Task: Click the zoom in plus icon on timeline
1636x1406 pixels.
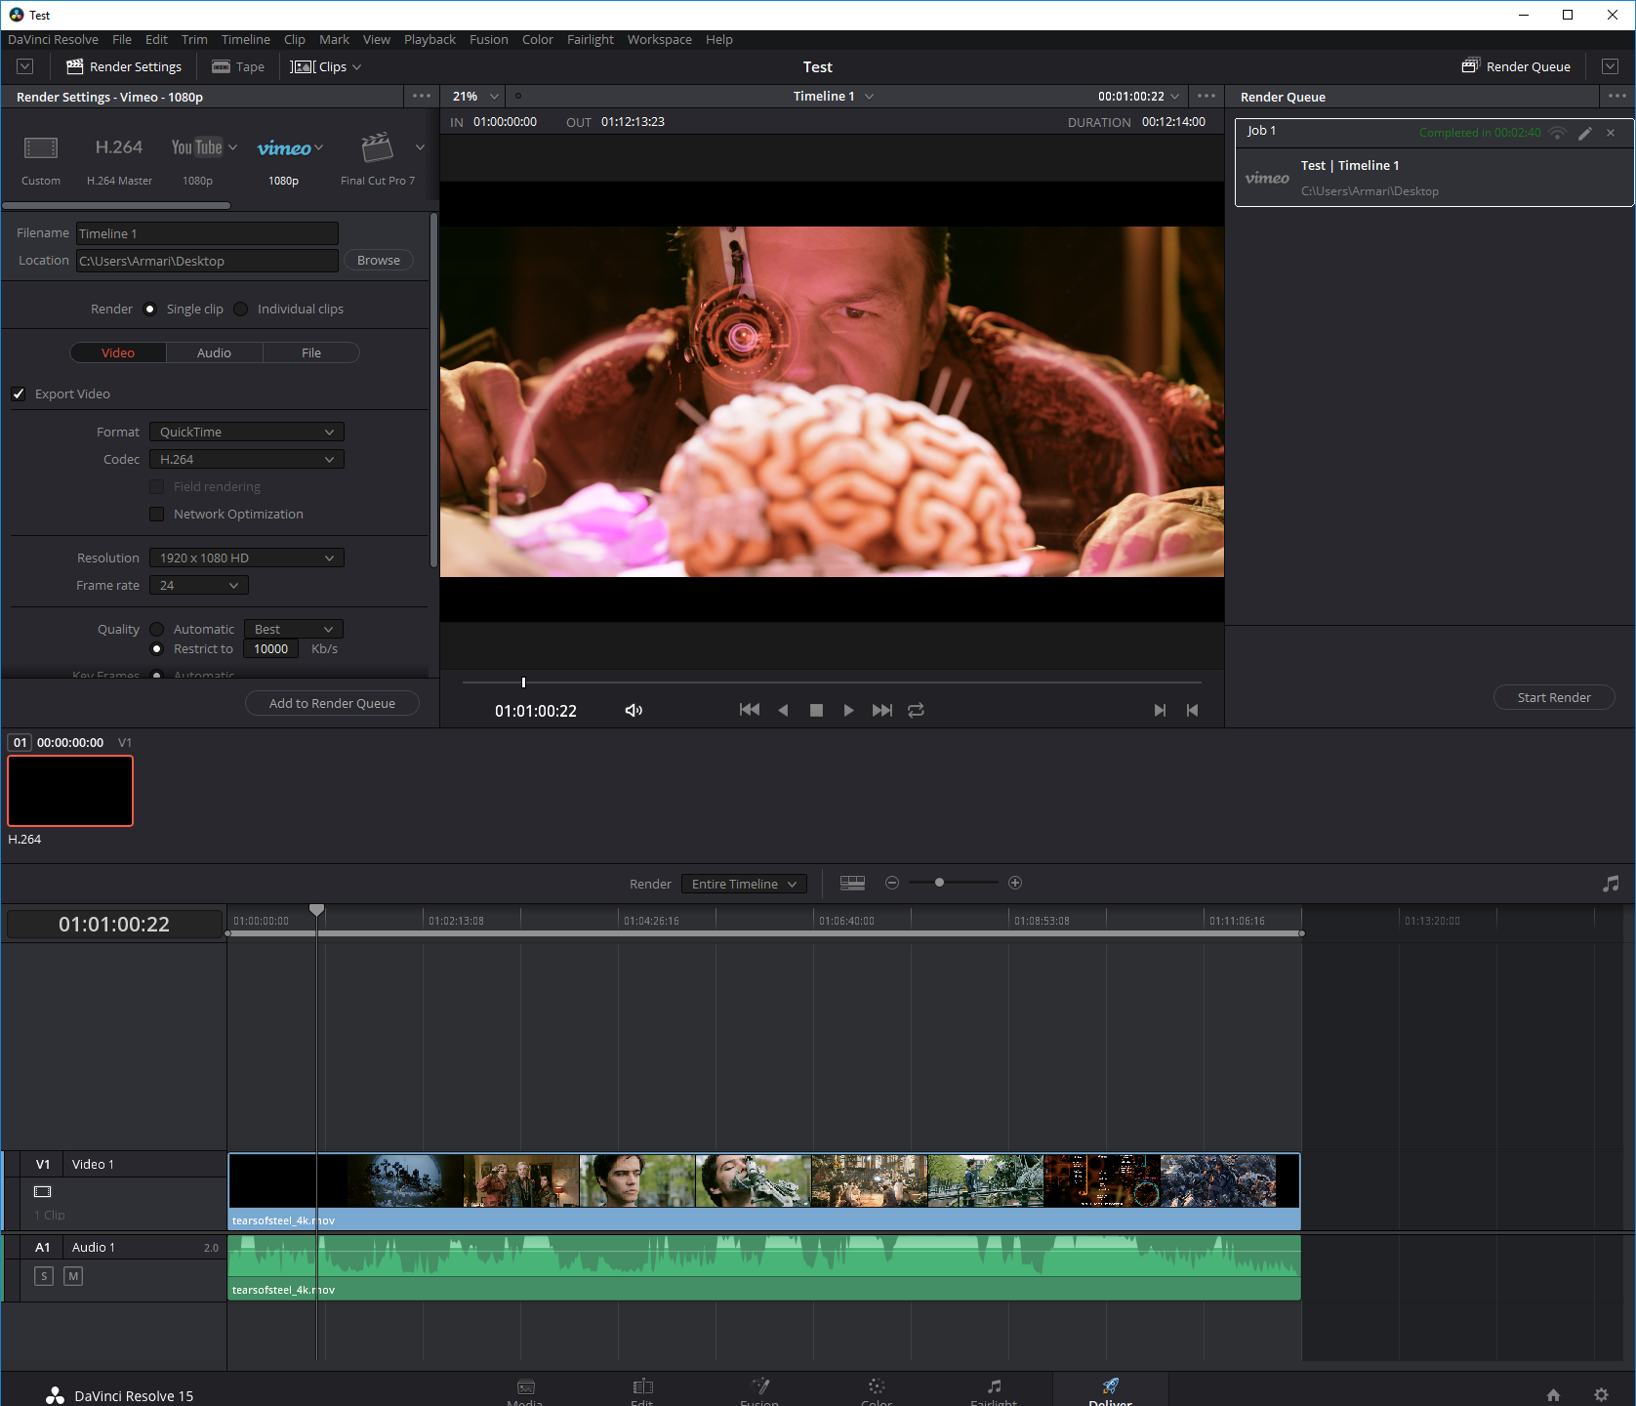Action: [1015, 883]
